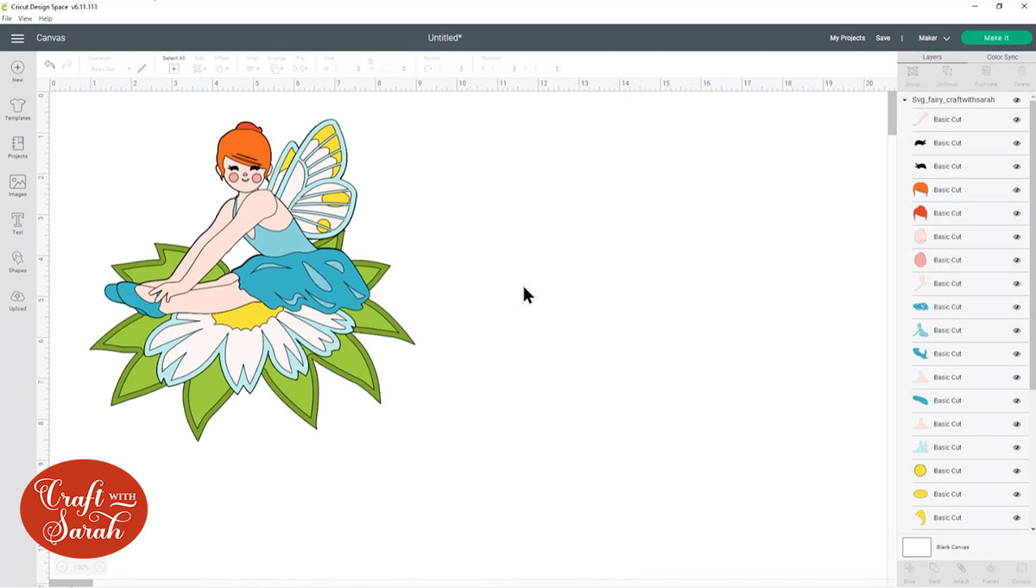Collapse the Svg_fairy_craftwithsarah group
1036x588 pixels.
tap(905, 99)
